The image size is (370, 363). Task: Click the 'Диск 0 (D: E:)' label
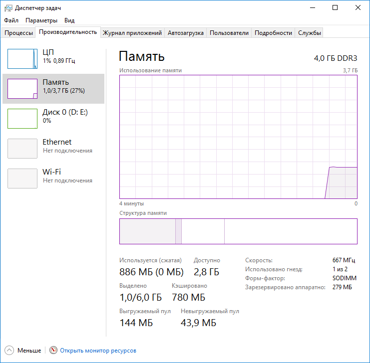coord(65,112)
